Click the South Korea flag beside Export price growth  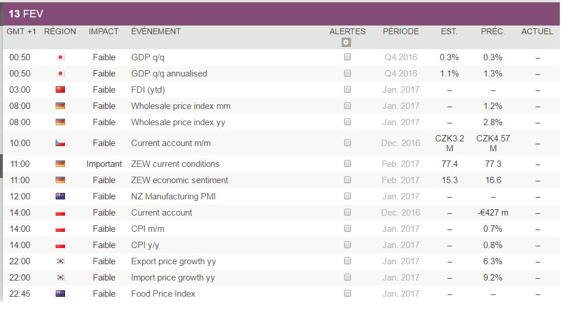60,261
